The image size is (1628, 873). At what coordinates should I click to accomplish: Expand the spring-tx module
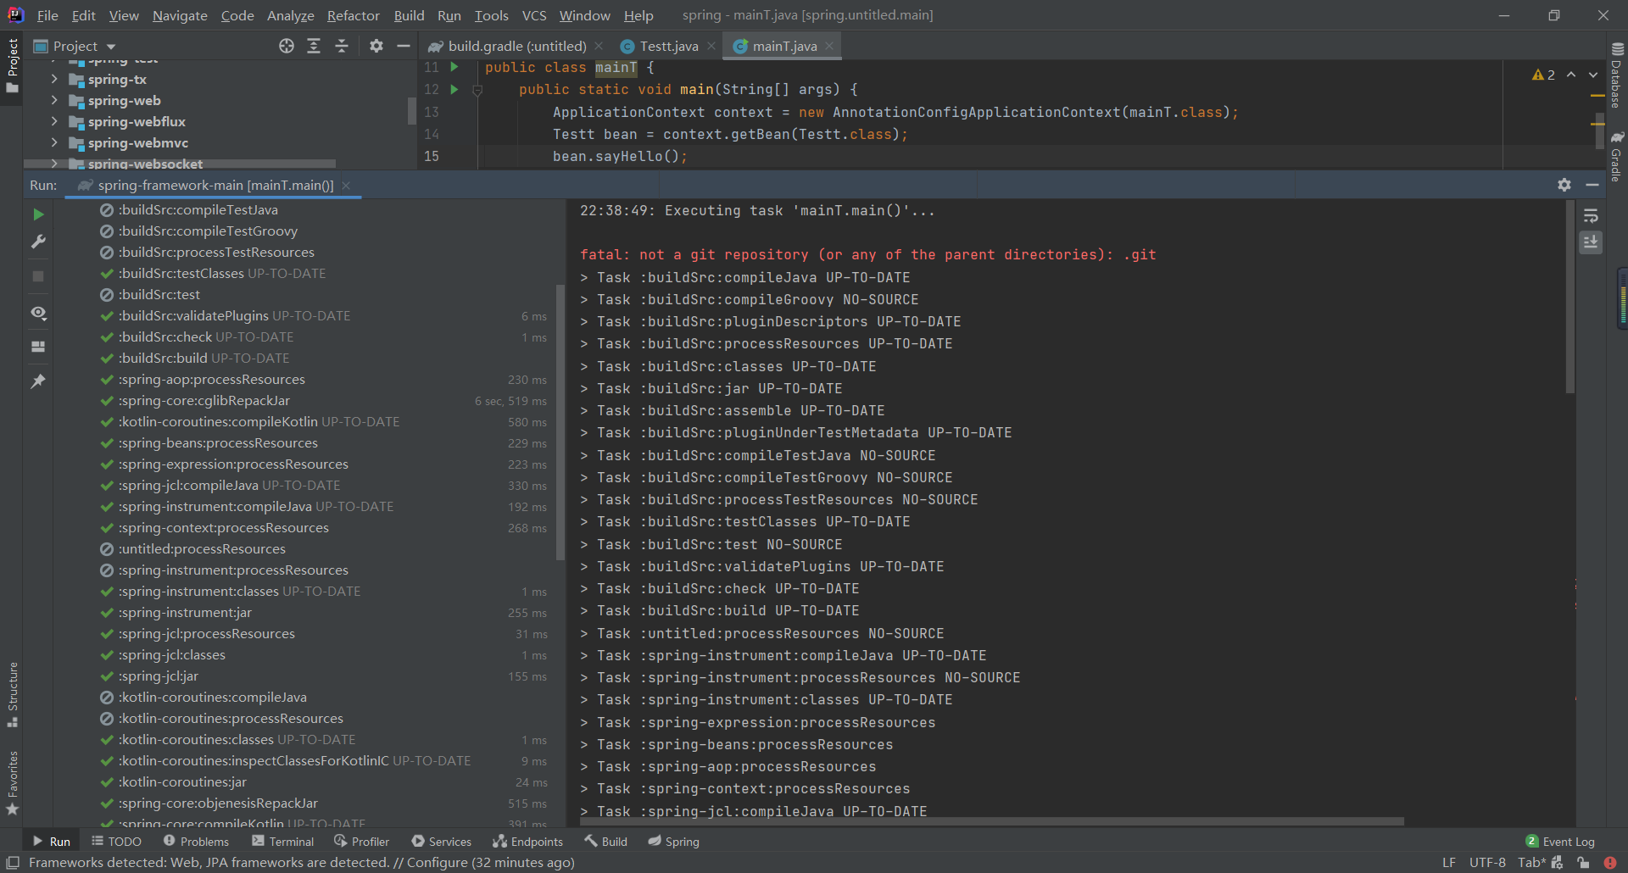[54, 79]
